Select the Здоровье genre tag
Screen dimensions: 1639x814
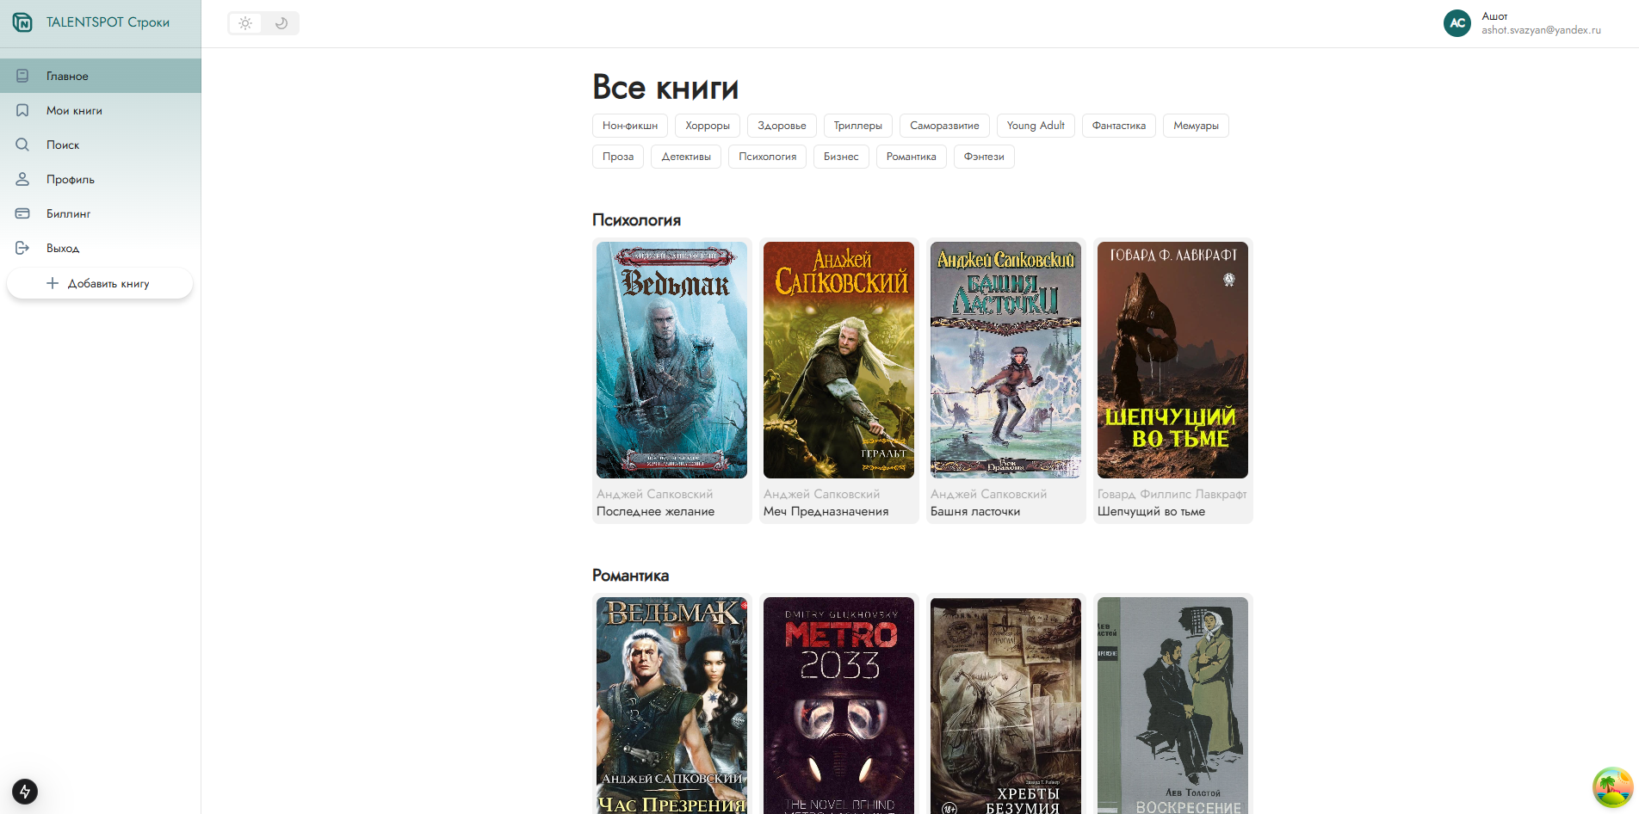[x=782, y=126]
